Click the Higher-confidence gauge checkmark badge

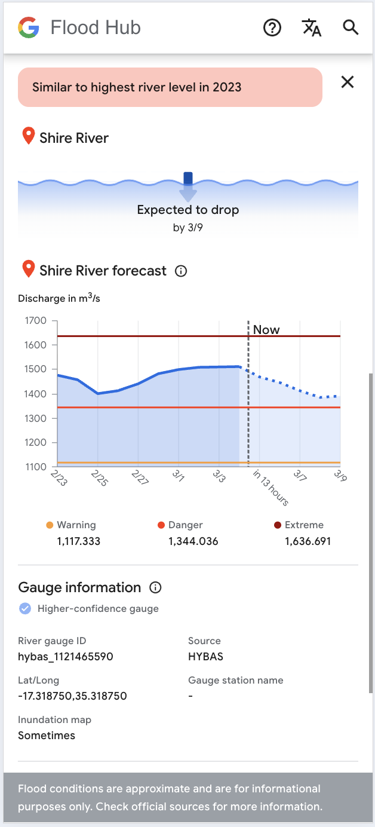pos(25,609)
